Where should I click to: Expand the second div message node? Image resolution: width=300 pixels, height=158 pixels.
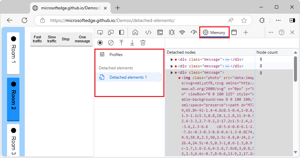pos(172,66)
